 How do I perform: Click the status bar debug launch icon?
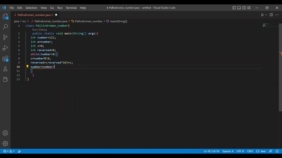(19, 151)
